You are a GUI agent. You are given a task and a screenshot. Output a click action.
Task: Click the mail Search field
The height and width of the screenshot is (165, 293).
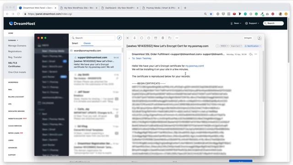pos(93,38)
